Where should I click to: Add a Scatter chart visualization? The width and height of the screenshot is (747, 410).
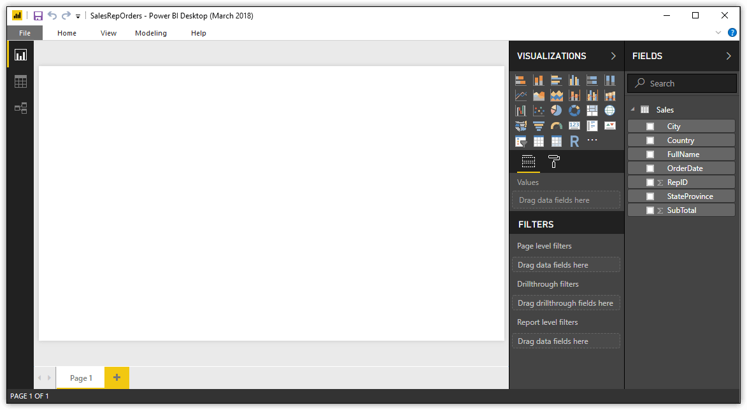538,111
